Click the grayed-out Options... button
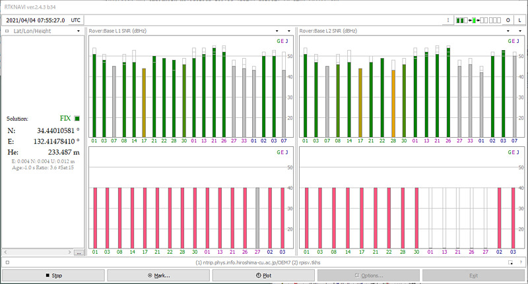Screen dimensions: 528x284 point(369,275)
